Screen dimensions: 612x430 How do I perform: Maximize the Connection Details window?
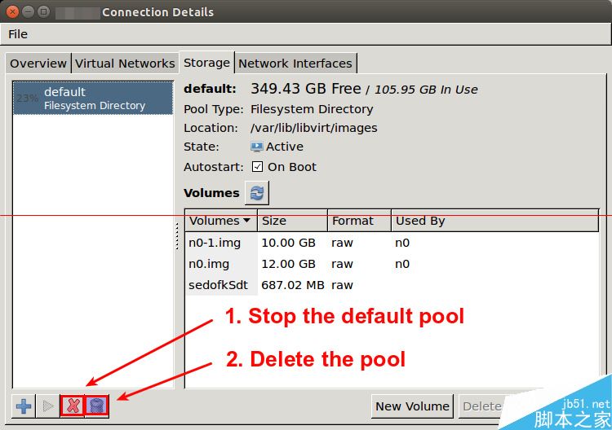[43, 11]
